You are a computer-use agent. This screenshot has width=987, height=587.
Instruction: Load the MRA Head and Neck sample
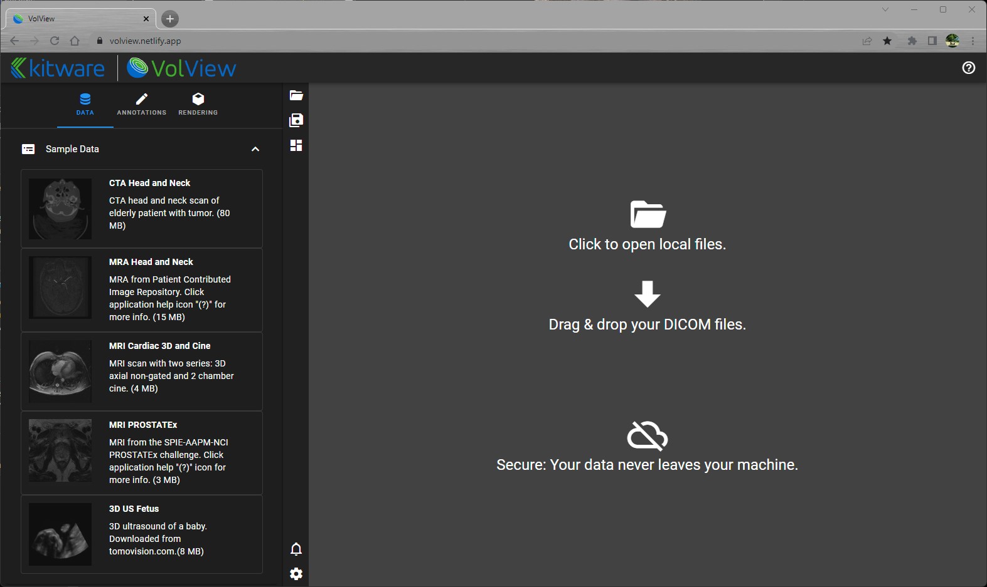[x=142, y=290]
